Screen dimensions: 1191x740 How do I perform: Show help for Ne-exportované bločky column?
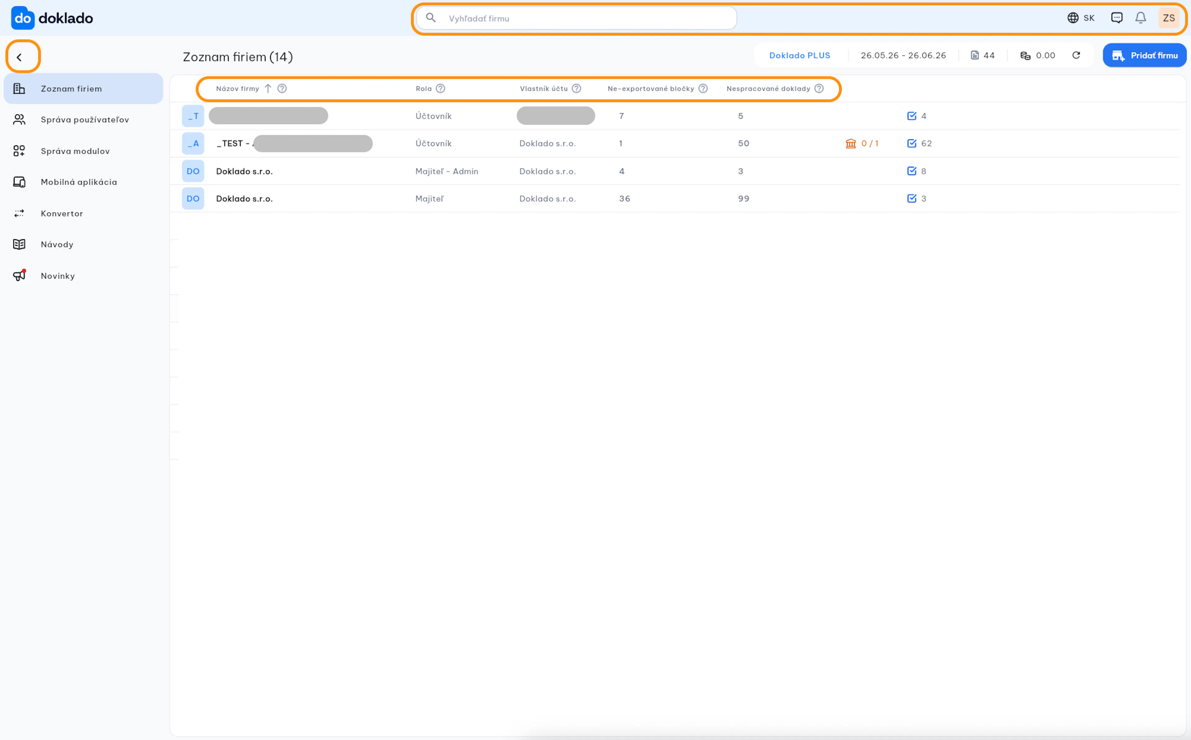coord(703,89)
